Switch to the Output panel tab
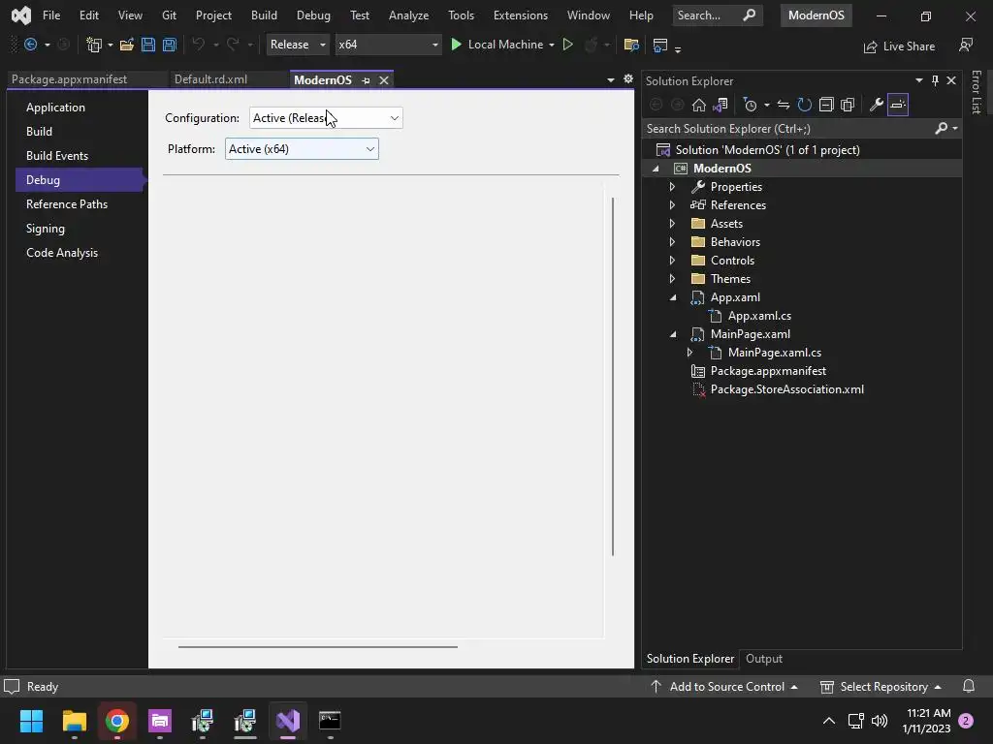This screenshot has width=993, height=744. (764, 659)
